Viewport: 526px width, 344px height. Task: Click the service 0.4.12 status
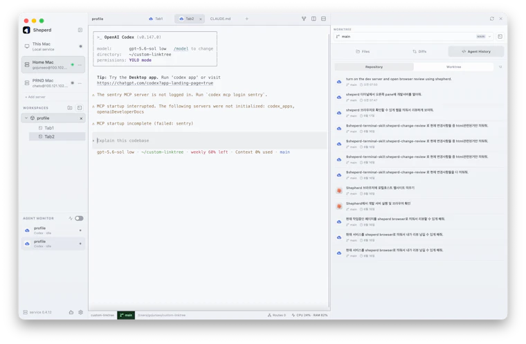pos(37,312)
